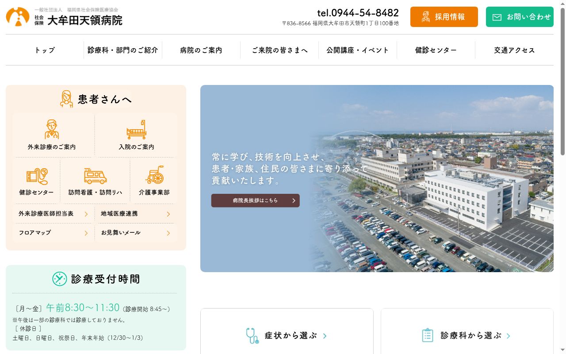
Task: Click the envelope icon in お問い合わせ button
Action: pos(497,17)
